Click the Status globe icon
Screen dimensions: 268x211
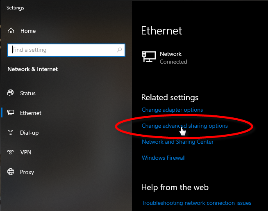11,93
